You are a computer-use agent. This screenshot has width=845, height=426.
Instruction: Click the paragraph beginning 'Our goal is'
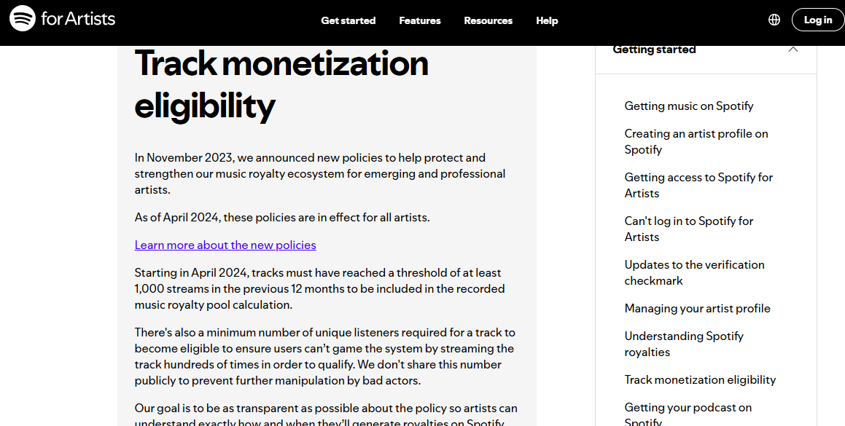(x=326, y=414)
